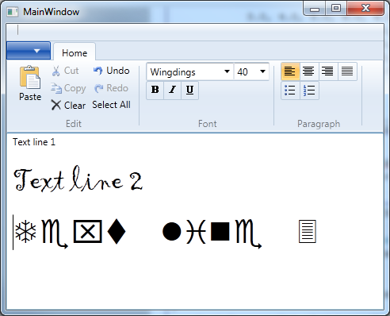Screen dimensions: 390x316
Task: Close the MainWindow window
Action: pos(365,9)
